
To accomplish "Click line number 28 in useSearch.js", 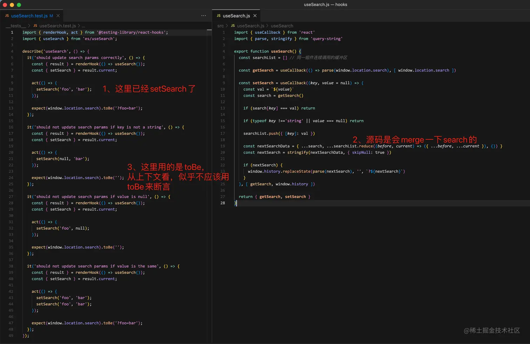I will [223, 203].
